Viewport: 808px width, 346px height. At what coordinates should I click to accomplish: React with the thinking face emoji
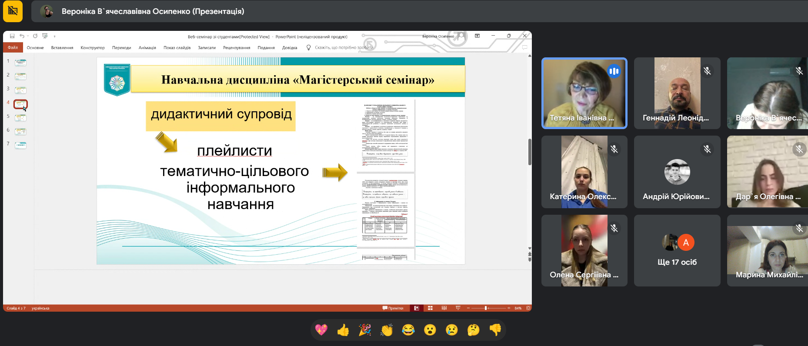click(473, 330)
